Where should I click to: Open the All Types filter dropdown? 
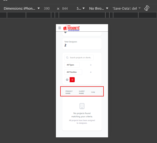(72, 65)
